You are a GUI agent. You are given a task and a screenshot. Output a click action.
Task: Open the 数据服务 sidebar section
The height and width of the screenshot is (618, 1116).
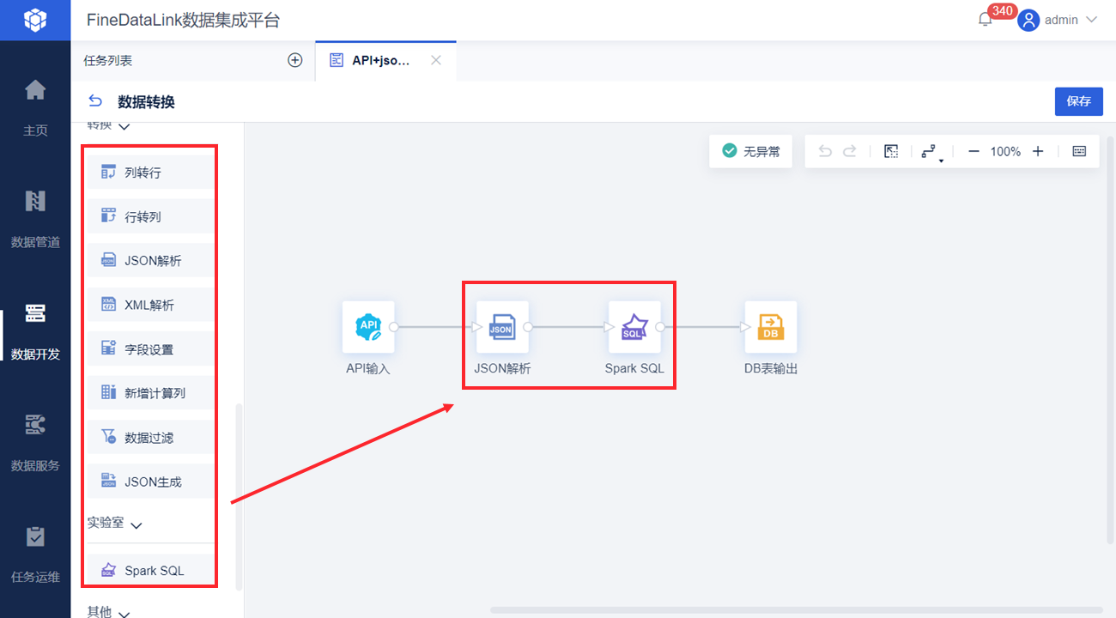[35, 442]
